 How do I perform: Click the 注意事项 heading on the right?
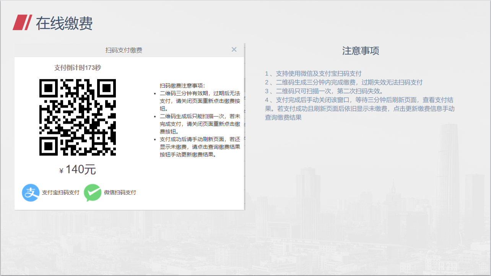[360, 51]
